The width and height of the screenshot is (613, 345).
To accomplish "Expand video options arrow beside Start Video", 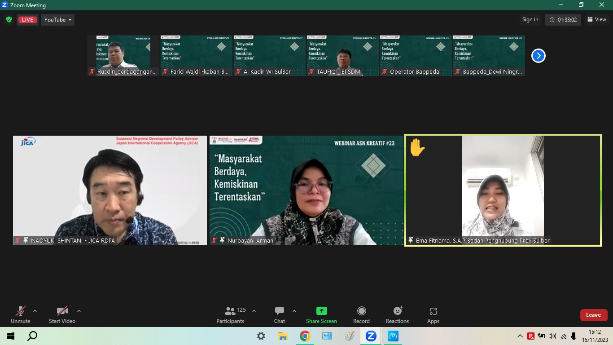I will coord(79,311).
